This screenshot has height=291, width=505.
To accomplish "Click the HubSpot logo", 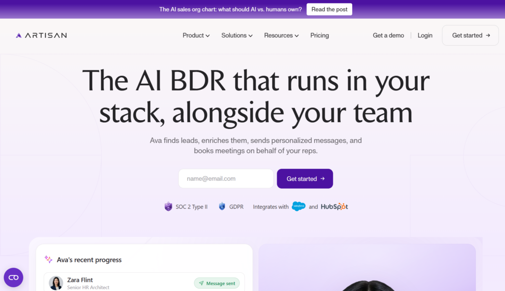I will (x=334, y=206).
